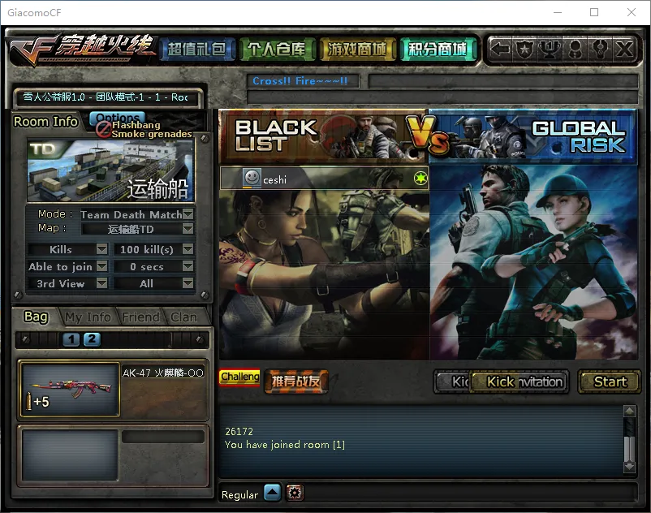Image resolution: width=651 pixels, height=513 pixels.
Task: Expand the 3rd View dropdown
Action: (101, 283)
